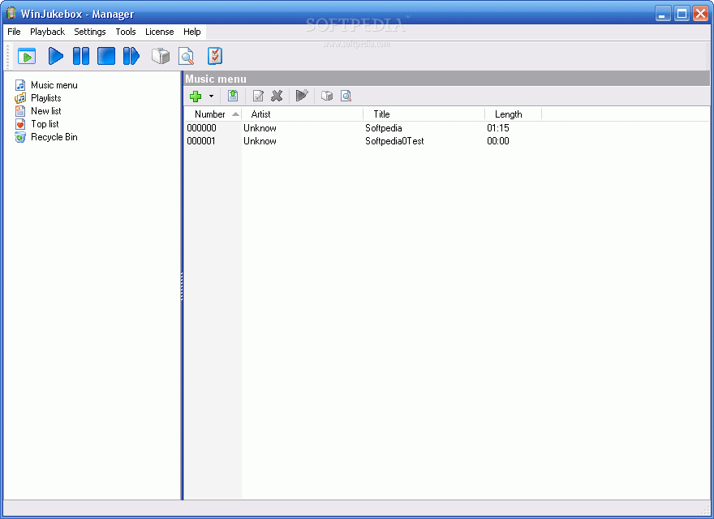Screen dimensions: 714x519
Task: Open the Recycle Bin in the sidebar
Action: click(54, 137)
